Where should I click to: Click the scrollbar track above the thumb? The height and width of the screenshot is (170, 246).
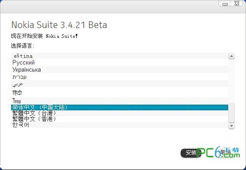[x=231, y=81]
